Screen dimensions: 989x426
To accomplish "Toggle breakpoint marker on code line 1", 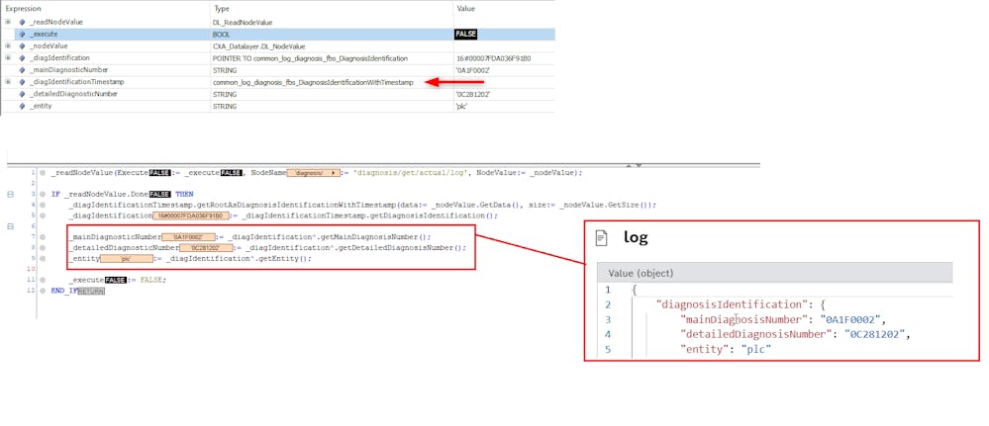I will coord(43,173).
